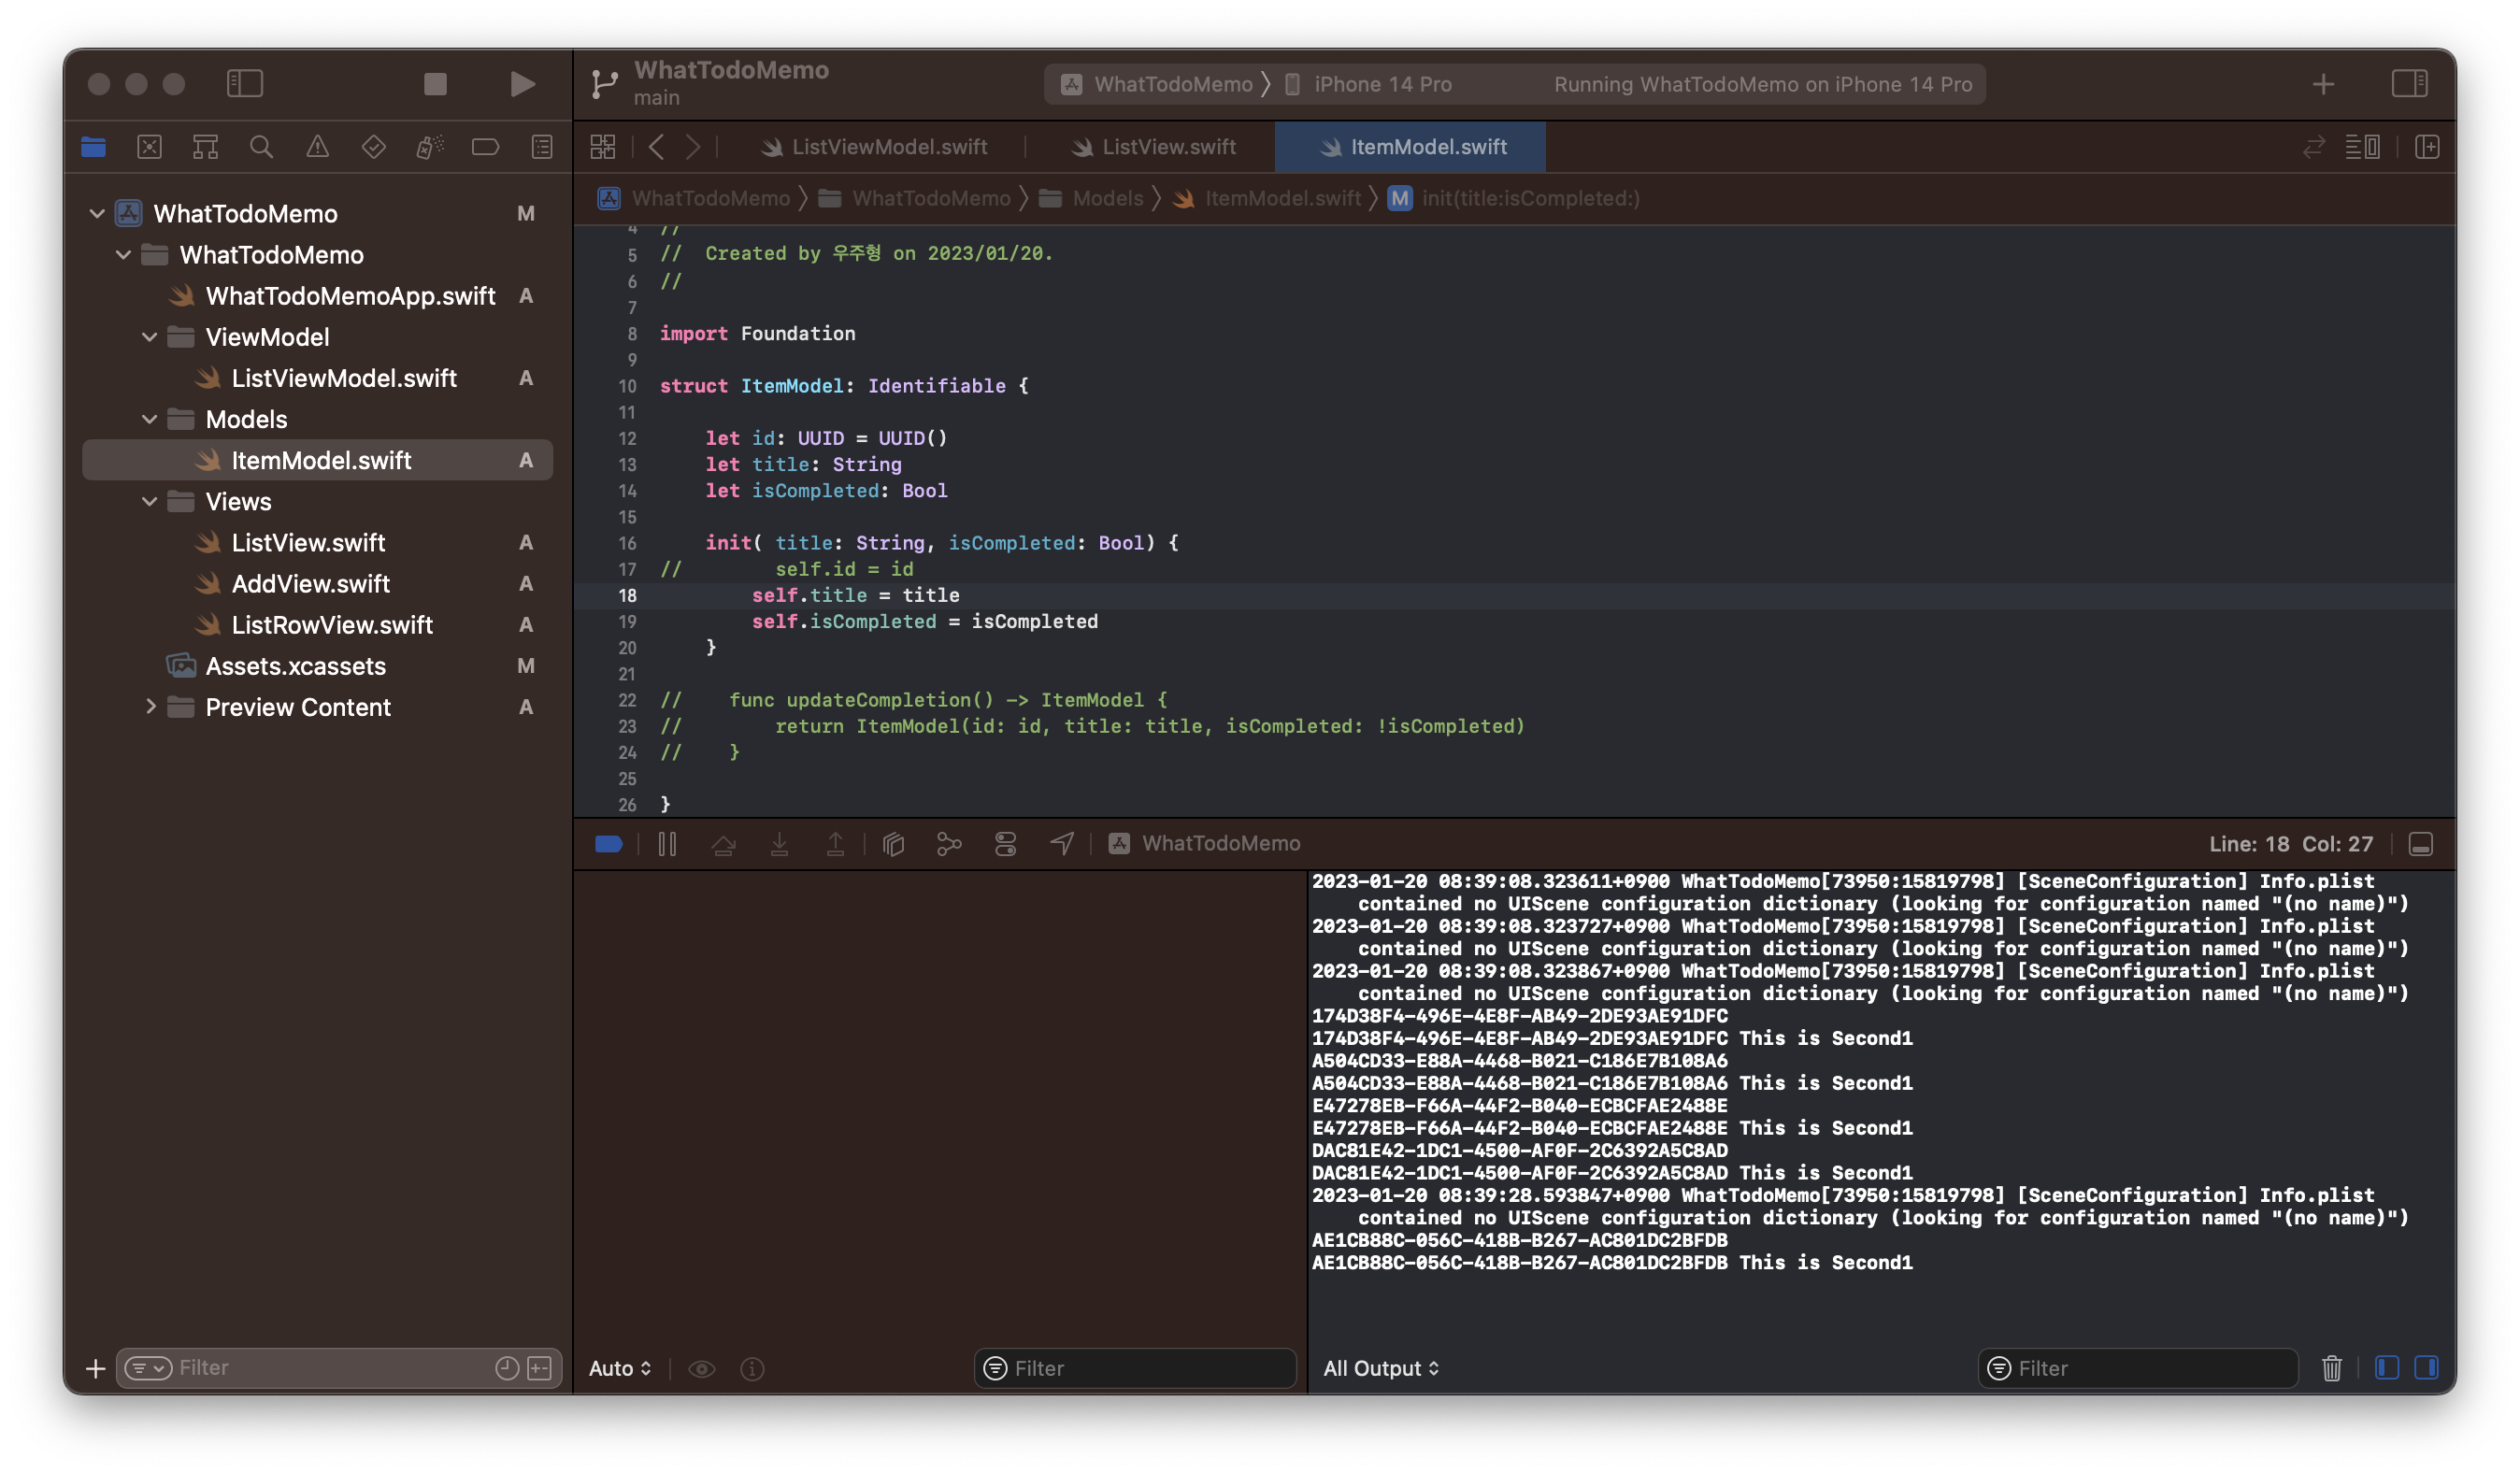Toggle breakpoints activation in debug bar
The width and height of the screenshot is (2520, 1473).
click(609, 844)
